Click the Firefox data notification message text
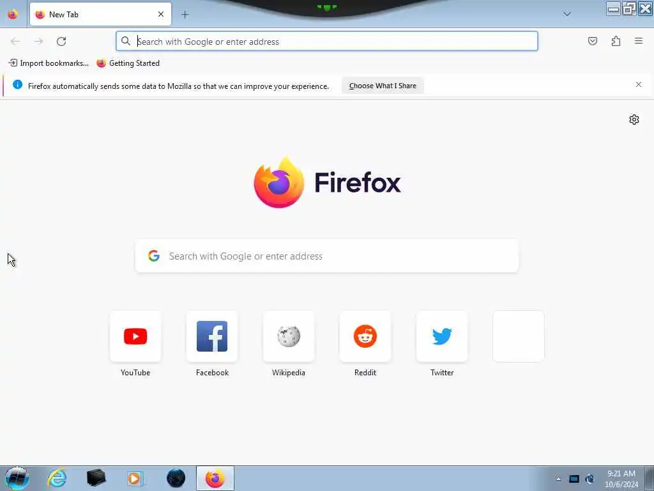Screen dimensions: 654x491 pyautogui.click(x=179, y=86)
